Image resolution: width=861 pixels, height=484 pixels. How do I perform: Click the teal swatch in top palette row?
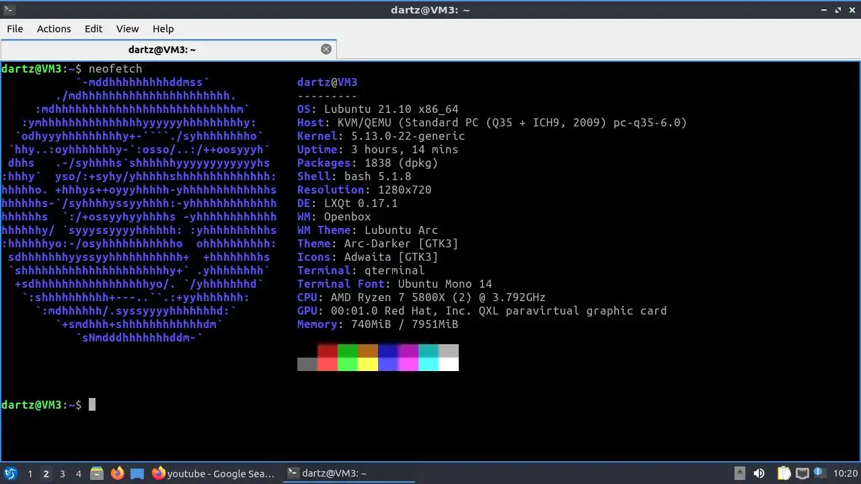pyautogui.click(x=428, y=351)
